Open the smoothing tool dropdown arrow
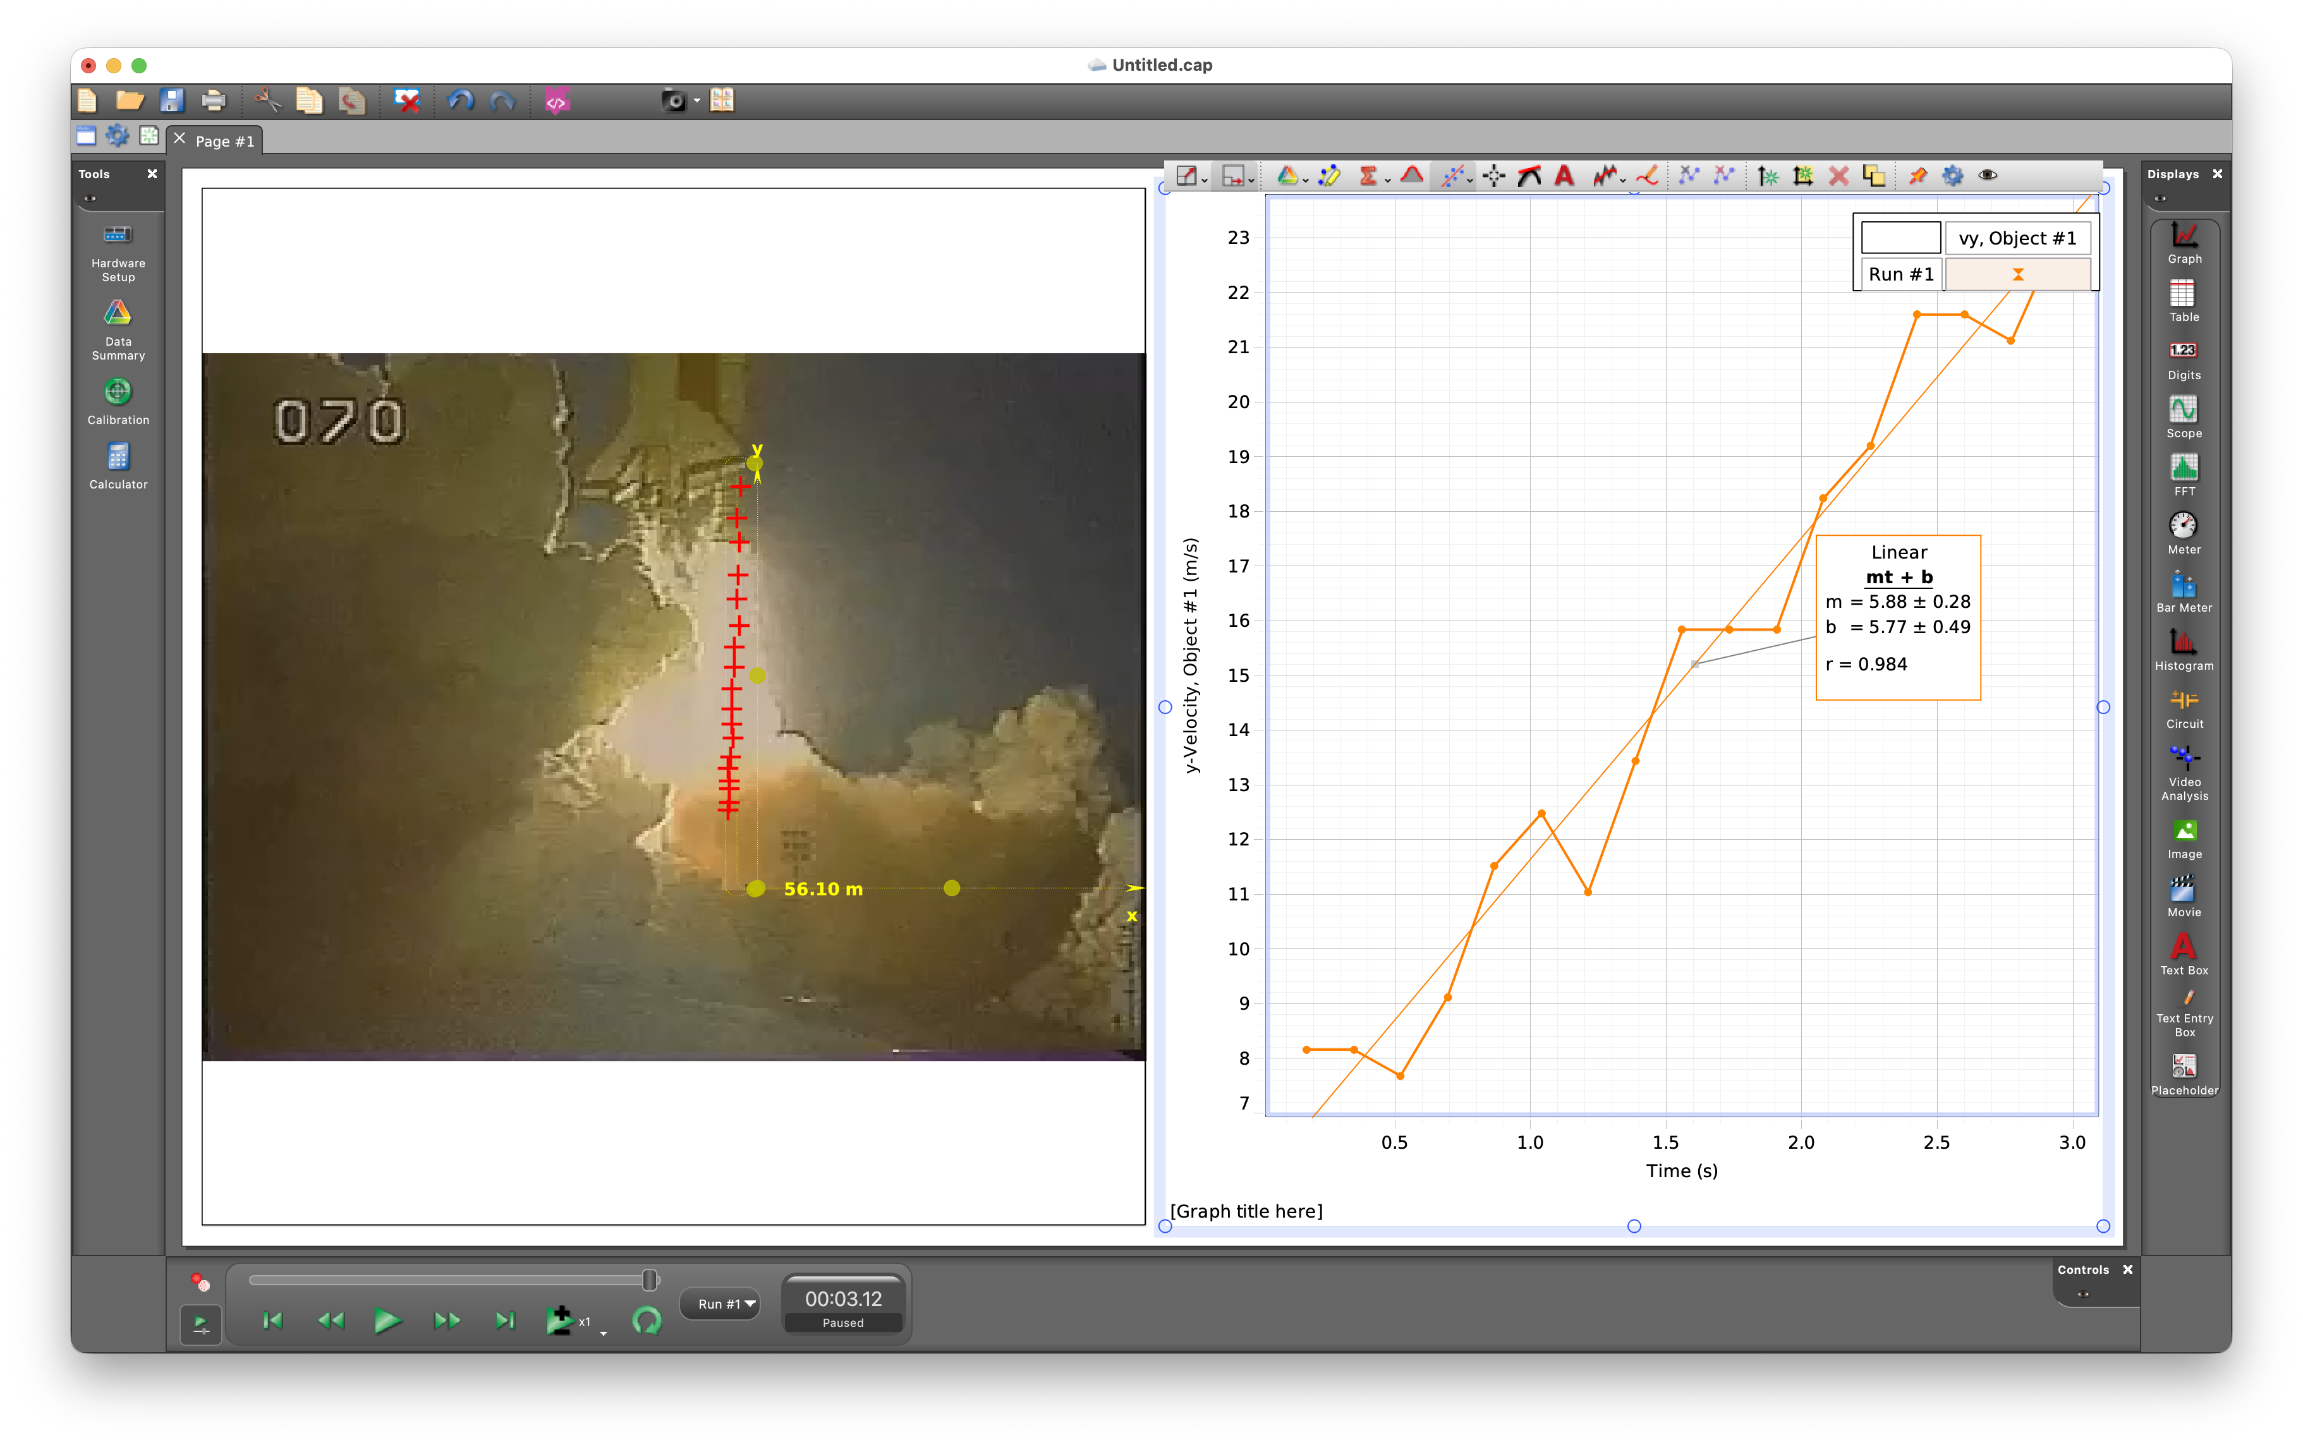The height and width of the screenshot is (1447, 2303). [1623, 181]
